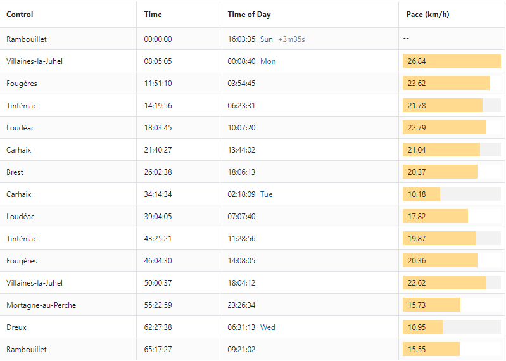Click the Dreux control name
This screenshot has height=361, width=506.
point(16,327)
